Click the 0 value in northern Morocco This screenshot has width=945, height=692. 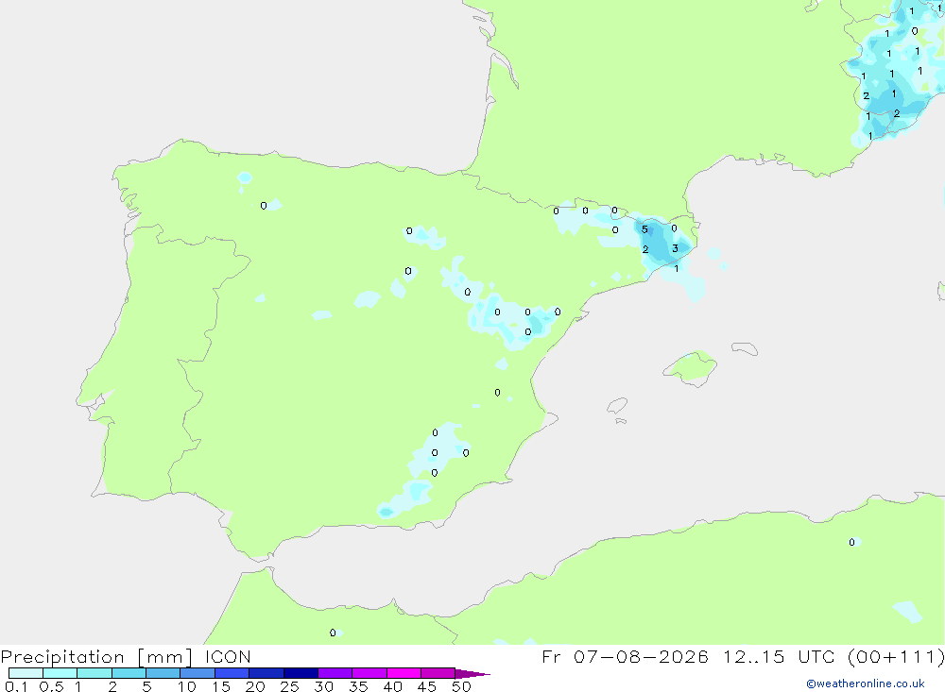point(333,633)
